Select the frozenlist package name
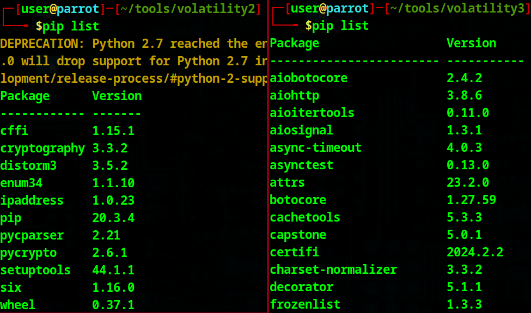 pyautogui.click(x=305, y=304)
